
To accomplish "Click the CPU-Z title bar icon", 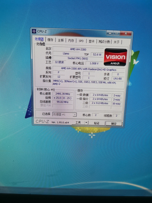I will 34,31.
